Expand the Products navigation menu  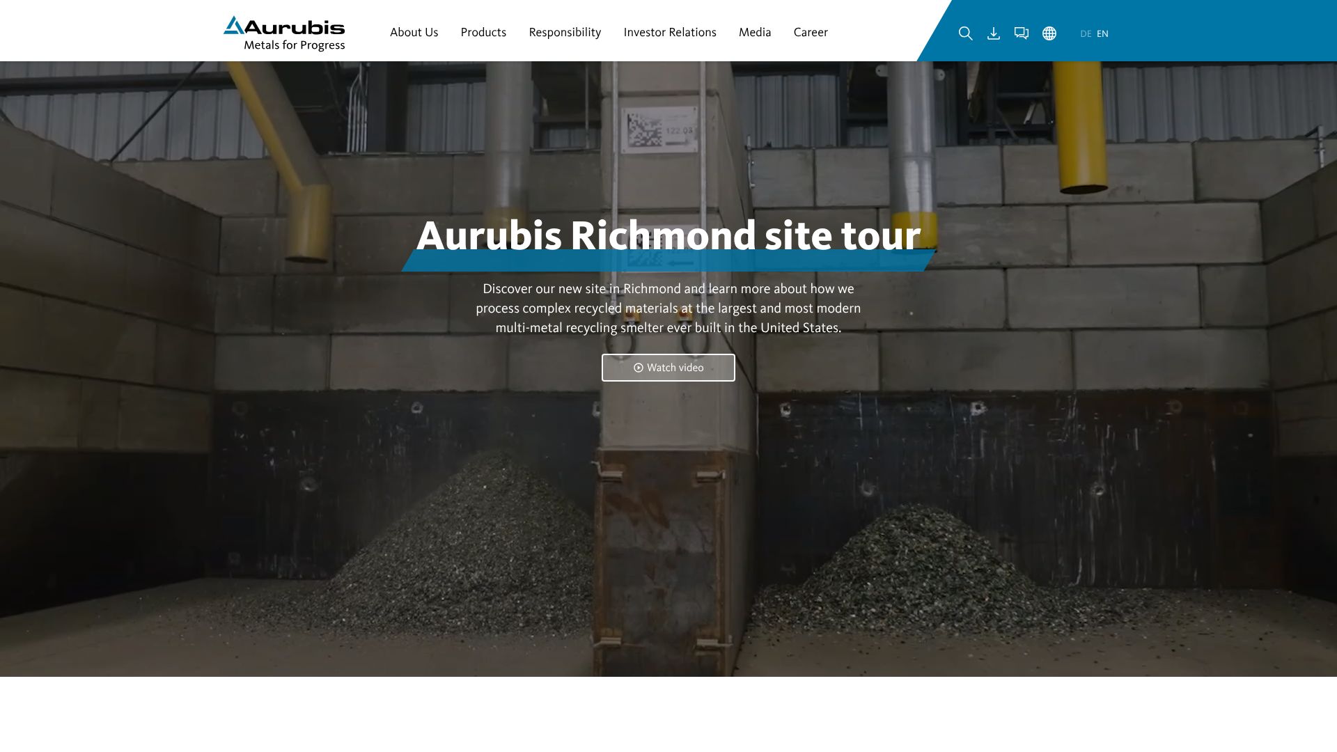click(x=483, y=32)
